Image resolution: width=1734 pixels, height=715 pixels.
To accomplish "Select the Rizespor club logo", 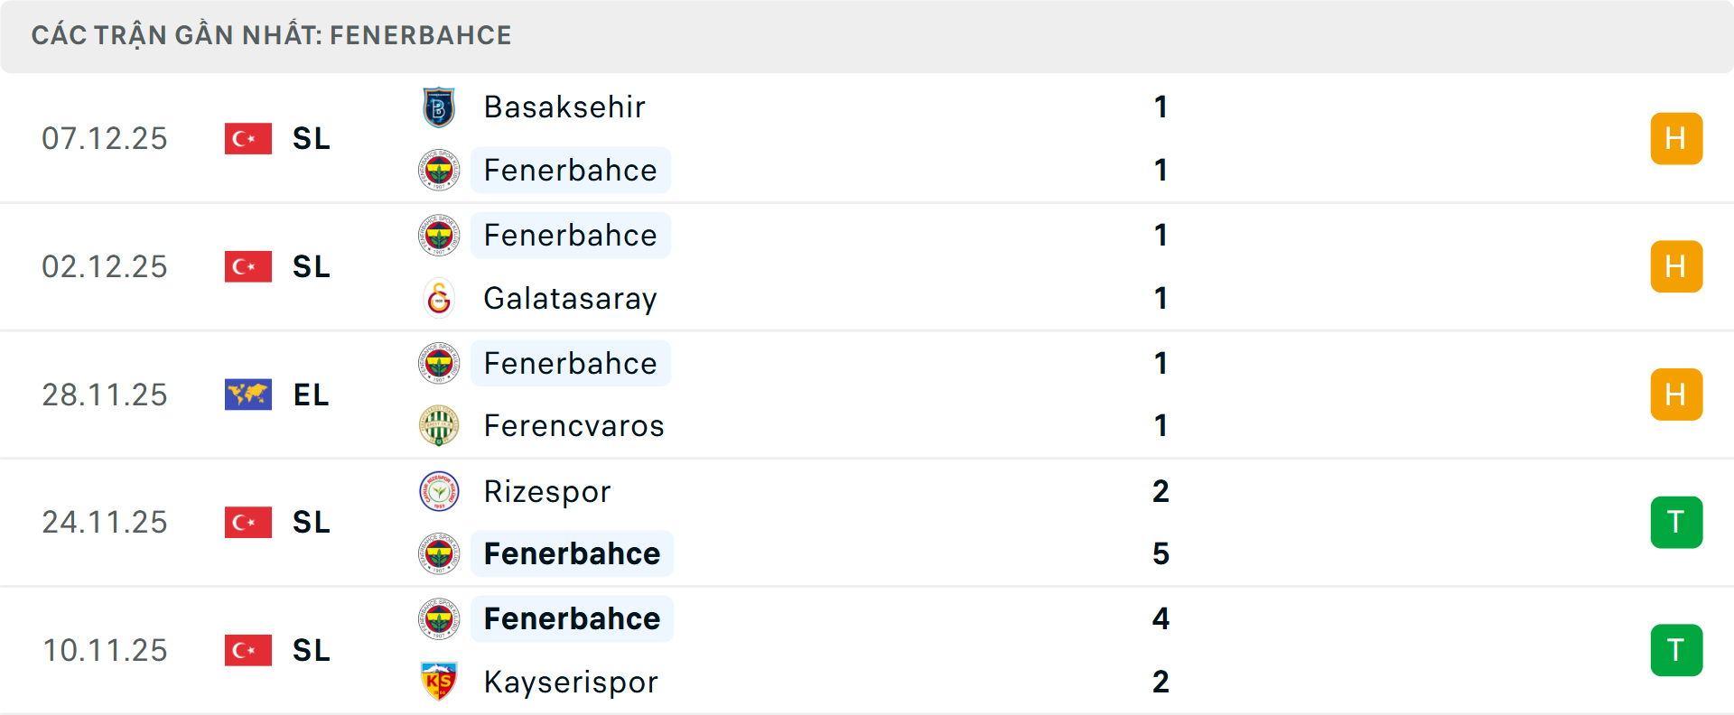I will (439, 492).
